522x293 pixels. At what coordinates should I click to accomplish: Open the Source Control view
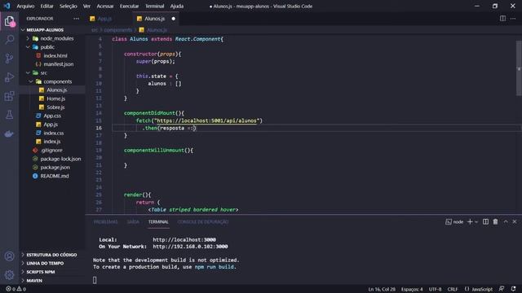pyautogui.click(x=9, y=59)
